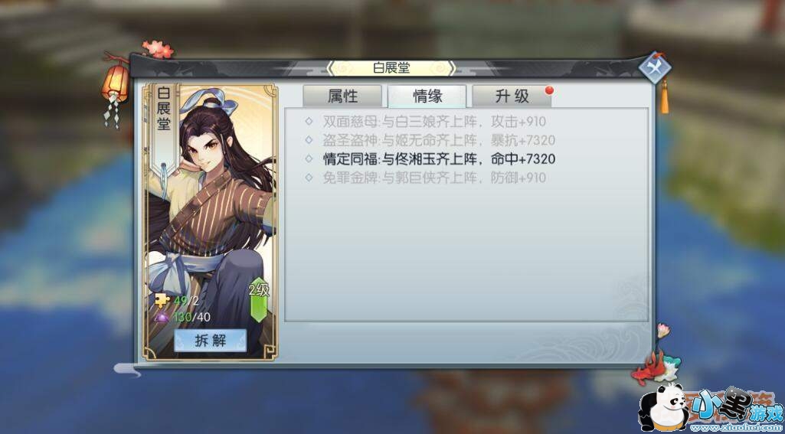The image size is (785, 434).
Task: Click the panda 小黑游戏 logo
Action: 711,408
